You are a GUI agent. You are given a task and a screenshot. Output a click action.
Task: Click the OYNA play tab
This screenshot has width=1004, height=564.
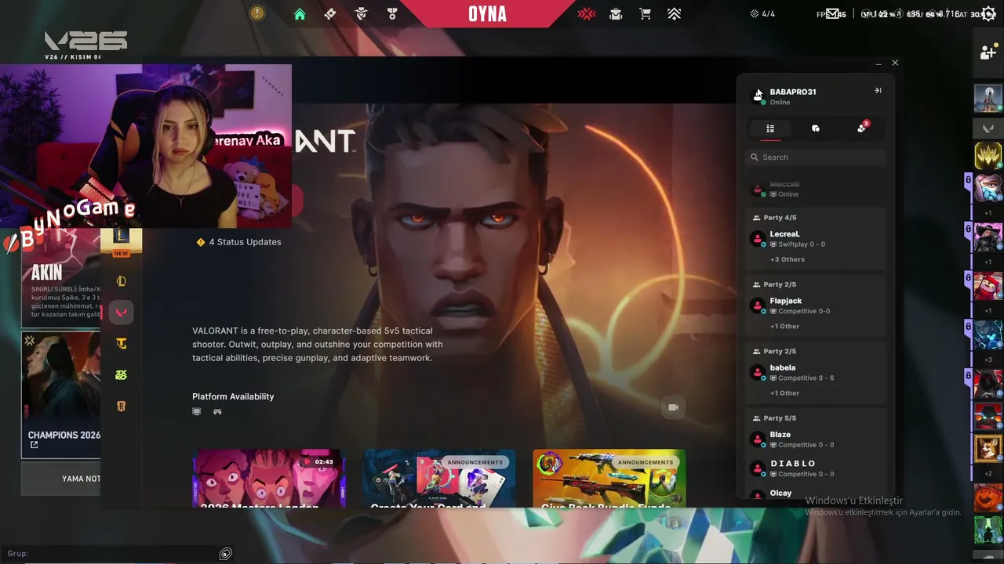coord(488,14)
